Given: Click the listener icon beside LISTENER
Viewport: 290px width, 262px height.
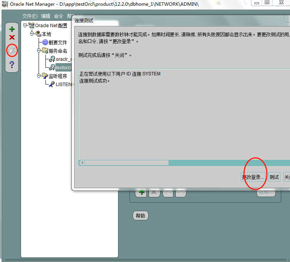Looking at the screenshot, I should tap(52, 84).
